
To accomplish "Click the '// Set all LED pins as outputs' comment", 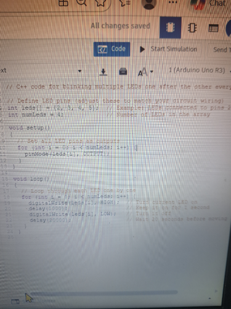I will tap(68, 141).
